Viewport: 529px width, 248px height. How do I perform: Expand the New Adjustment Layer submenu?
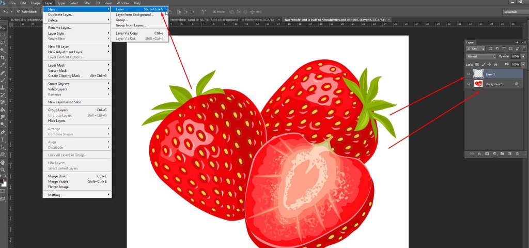tap(77, 52)
